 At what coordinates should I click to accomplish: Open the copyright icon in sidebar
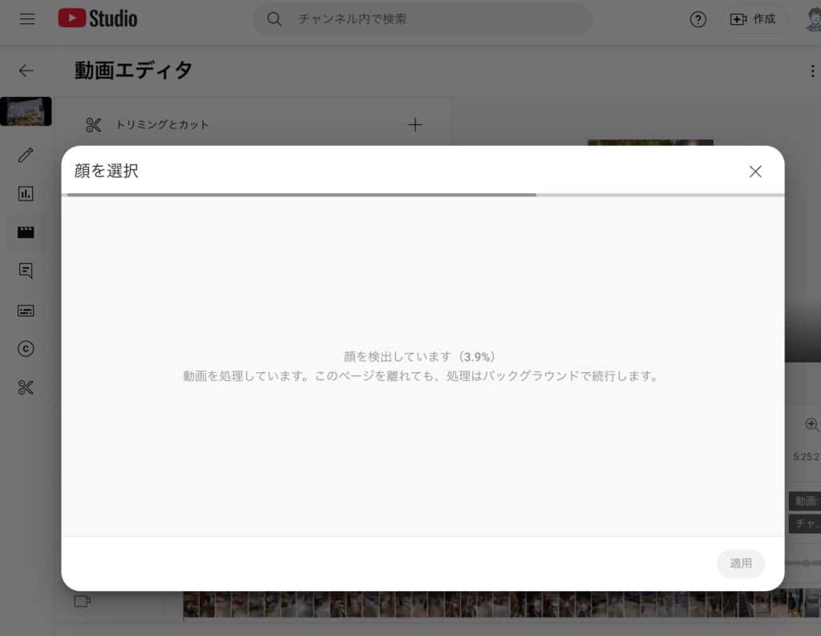tap(26, 349)
